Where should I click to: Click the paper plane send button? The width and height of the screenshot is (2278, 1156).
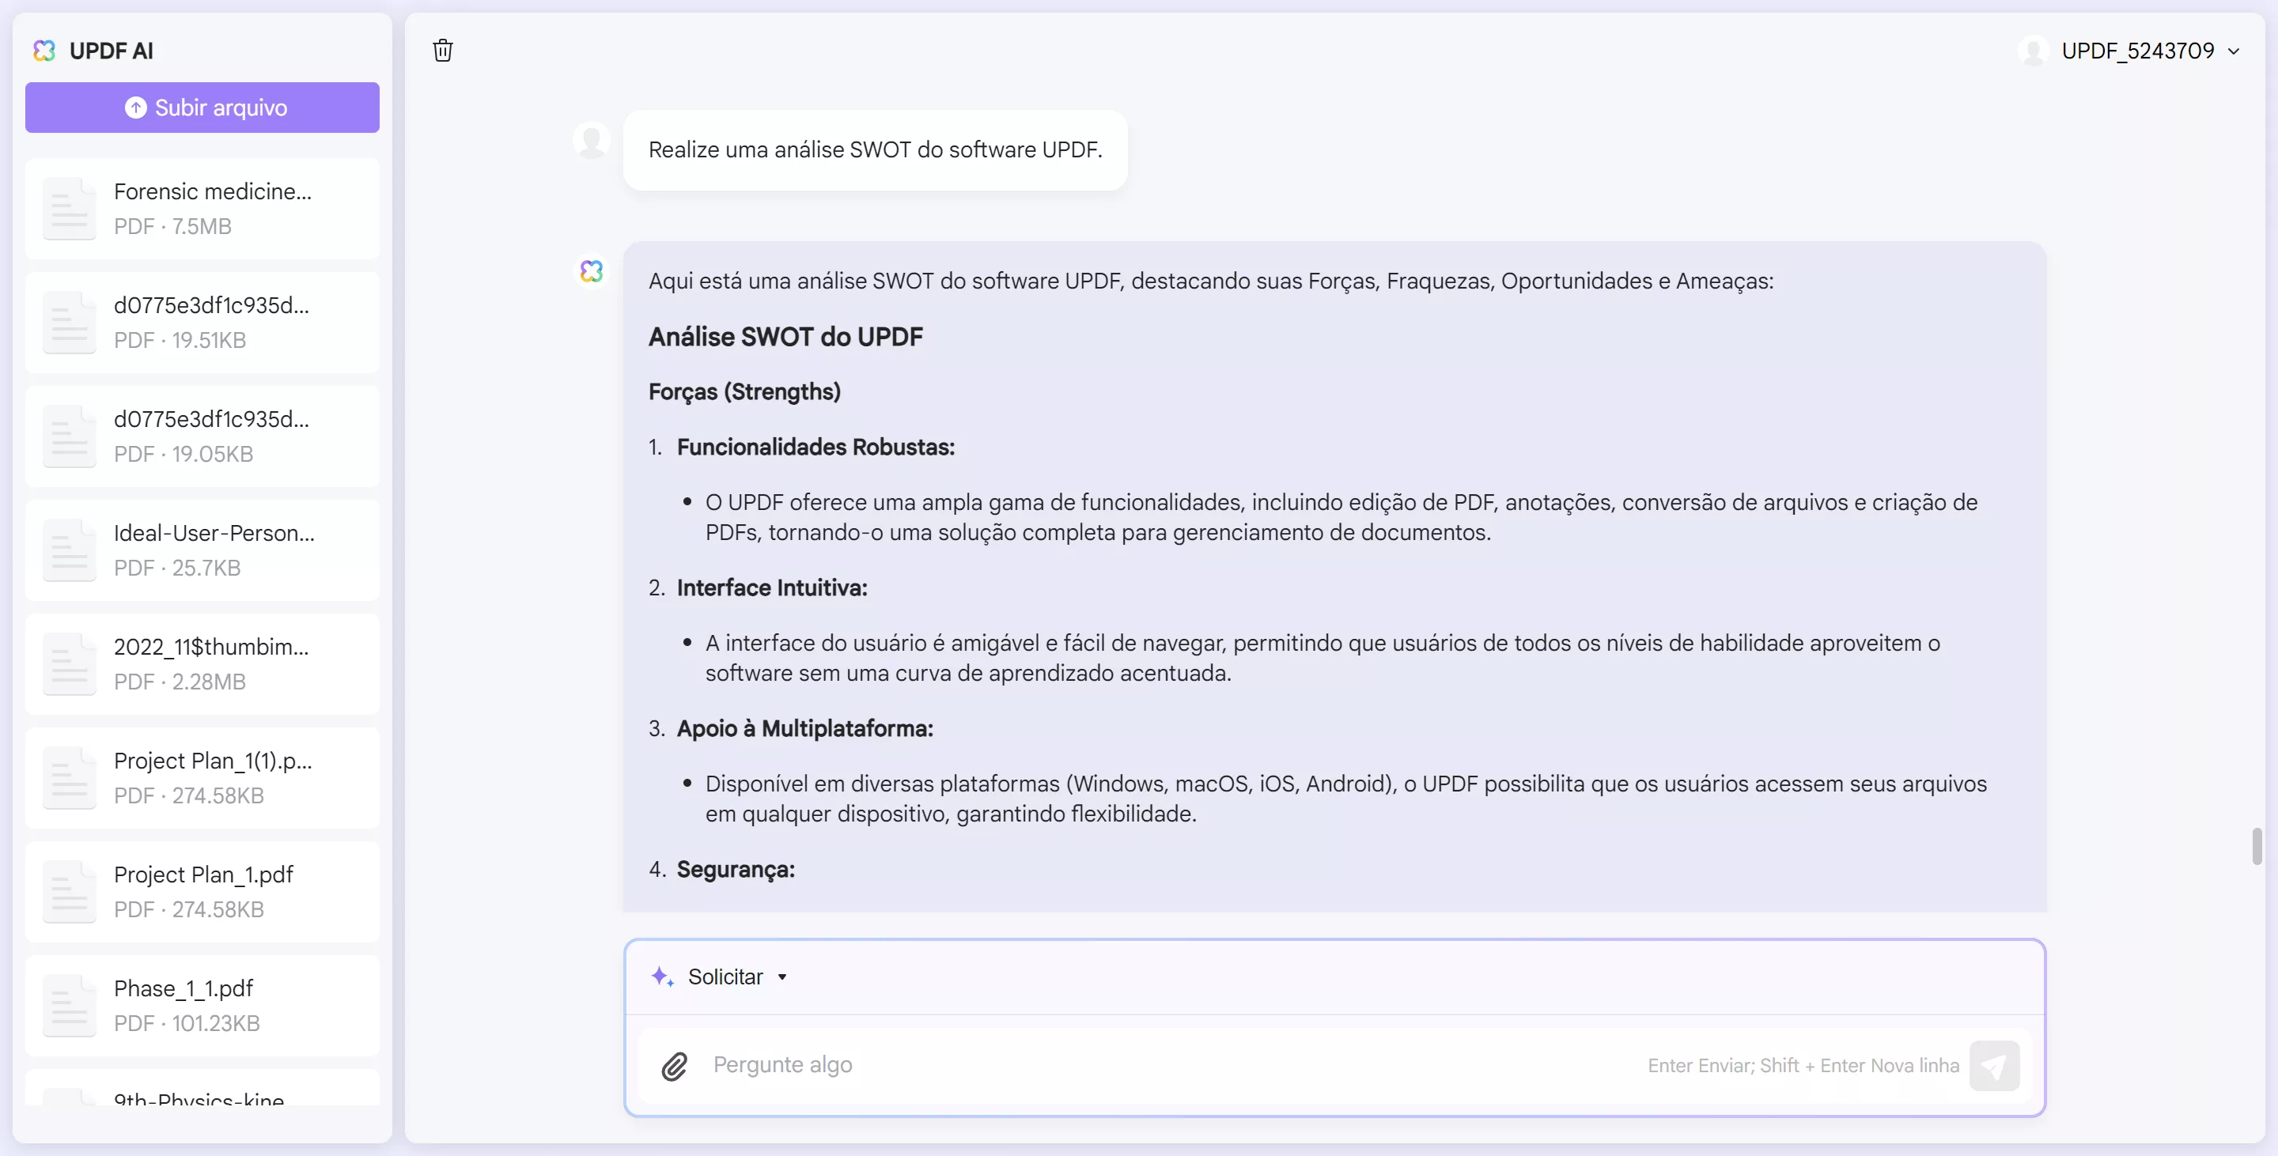(x=1994, y=1066)
